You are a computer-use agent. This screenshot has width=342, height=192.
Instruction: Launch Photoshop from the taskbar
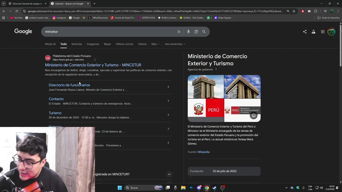click(191, 188)
